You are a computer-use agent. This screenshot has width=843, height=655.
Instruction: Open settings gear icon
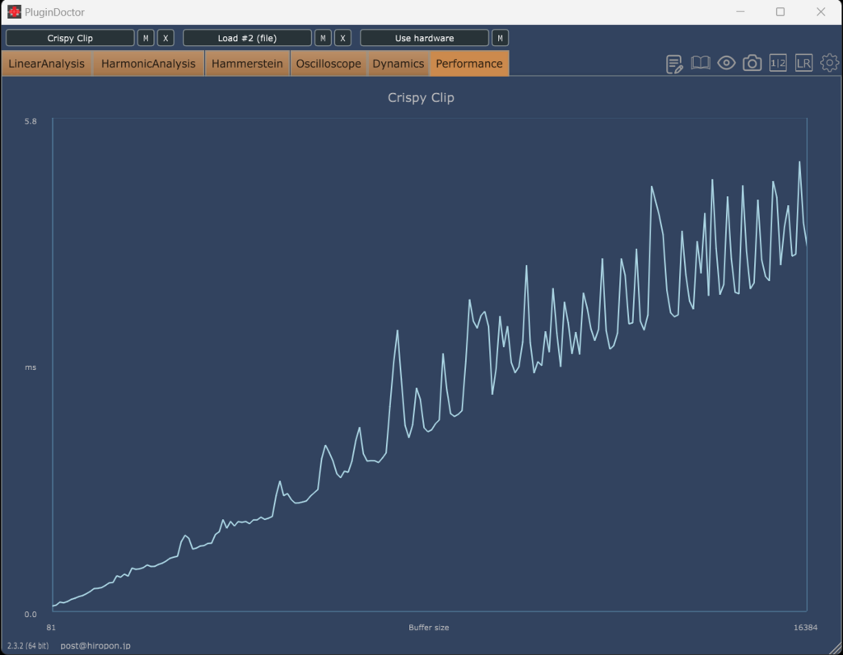click(830, 63)
